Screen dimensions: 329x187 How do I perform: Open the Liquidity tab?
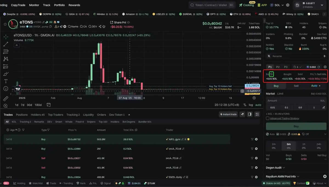(x=88, y=115)
